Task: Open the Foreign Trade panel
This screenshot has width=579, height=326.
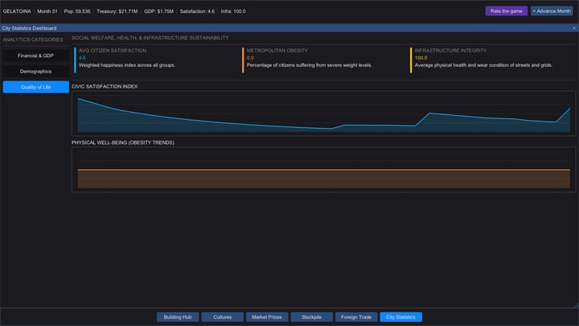Action: pyautogui.click(x=356, y=317)
